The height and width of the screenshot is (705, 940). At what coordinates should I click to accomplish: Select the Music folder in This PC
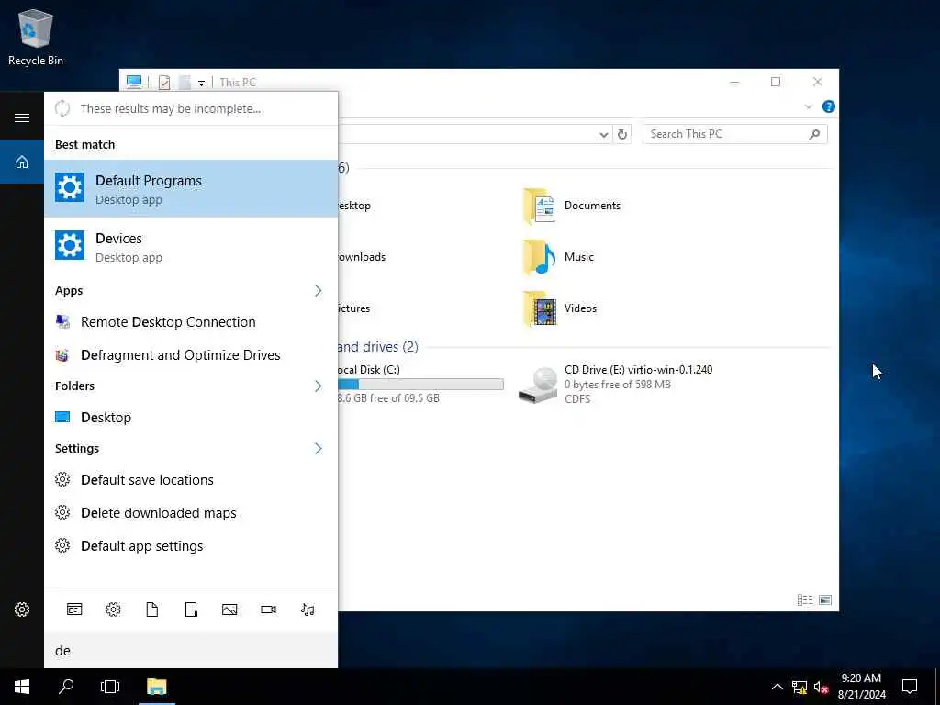click(x=559, y=257)
